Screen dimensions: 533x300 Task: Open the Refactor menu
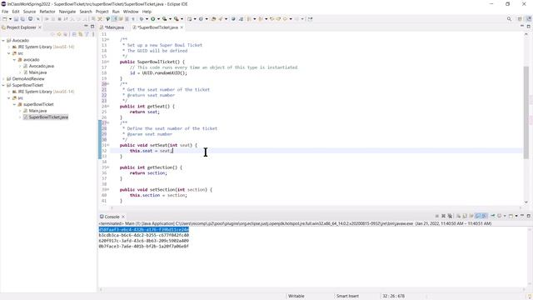(47, 12)
